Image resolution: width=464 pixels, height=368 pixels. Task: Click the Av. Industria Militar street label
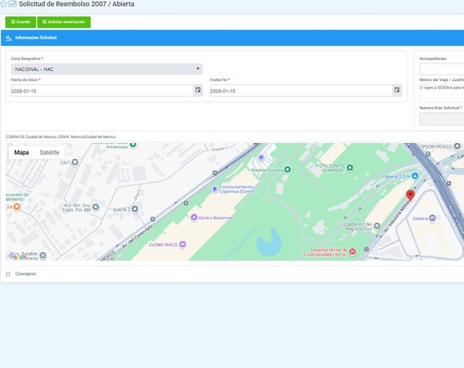(x=397, y=217)
